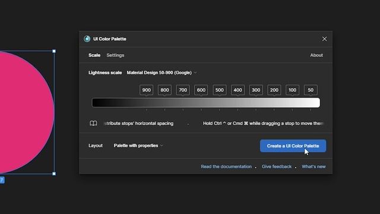Select the 200 lightness stop
The image size is (380, 214).
coord(274,90)
